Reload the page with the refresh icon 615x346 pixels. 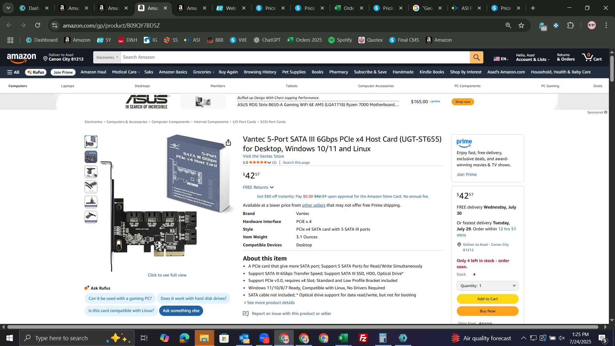(x=37, y=25)
